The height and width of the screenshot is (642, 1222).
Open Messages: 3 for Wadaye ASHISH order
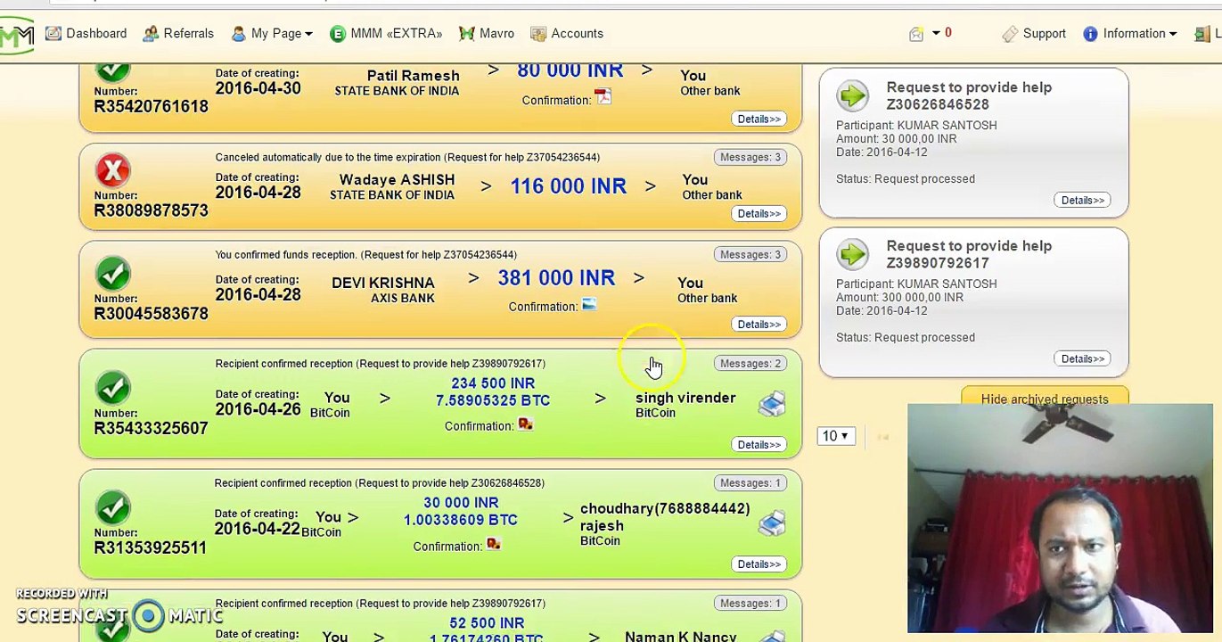click(750, 157)
